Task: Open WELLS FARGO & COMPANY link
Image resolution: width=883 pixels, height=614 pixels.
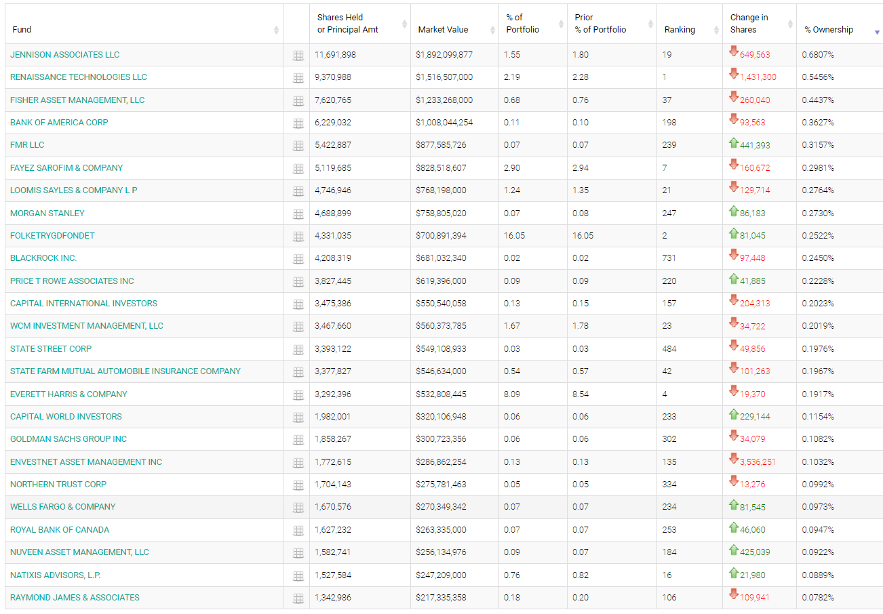Action: click(x=63, y=507)
